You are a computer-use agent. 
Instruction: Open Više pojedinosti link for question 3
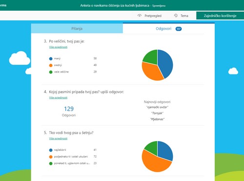[x=58, y=47]
